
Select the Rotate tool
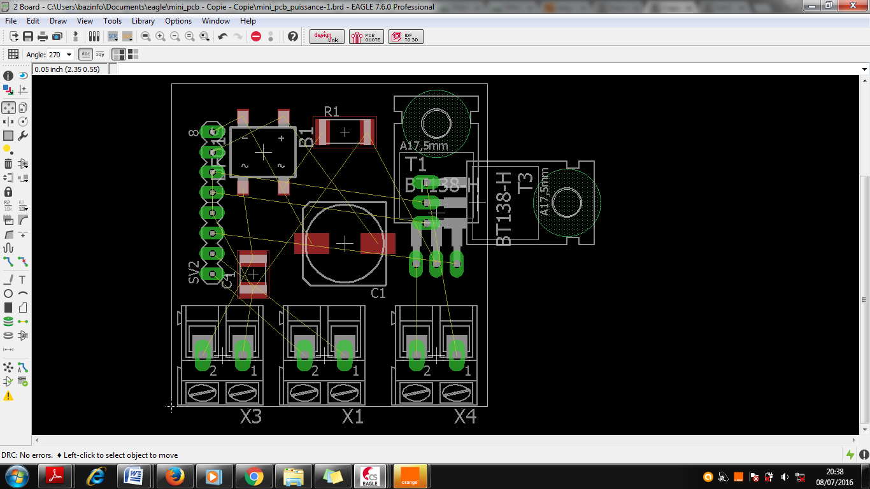point(23,122)
